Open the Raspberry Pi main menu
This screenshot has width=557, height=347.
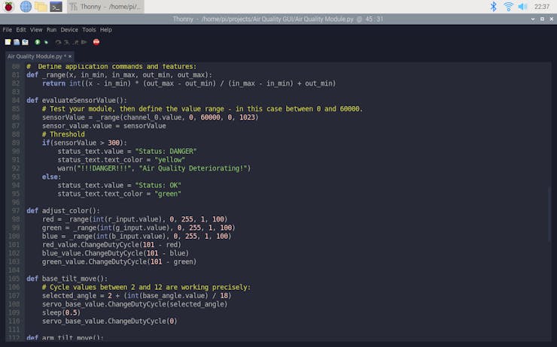pyautogui.click(x=8, y=6)
